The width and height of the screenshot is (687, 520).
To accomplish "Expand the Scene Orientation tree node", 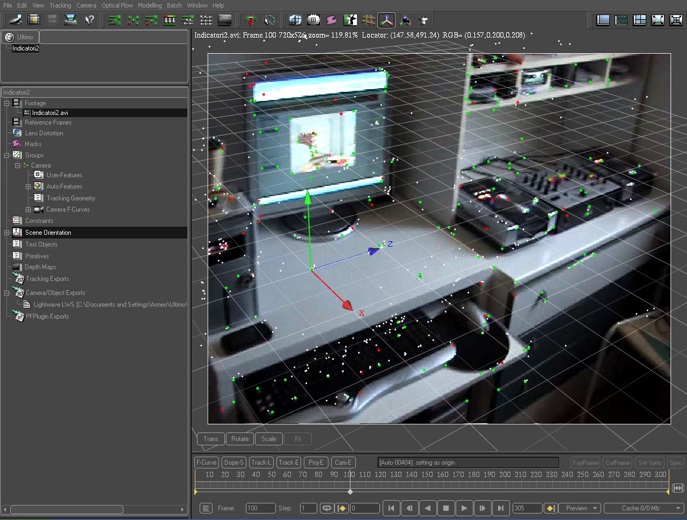I will coord(7,233).
